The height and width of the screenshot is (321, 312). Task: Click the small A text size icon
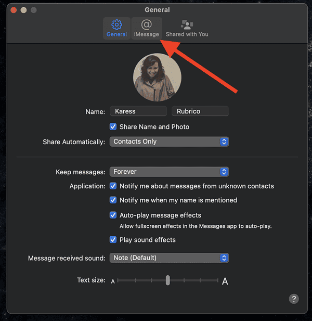coord(113,281)
